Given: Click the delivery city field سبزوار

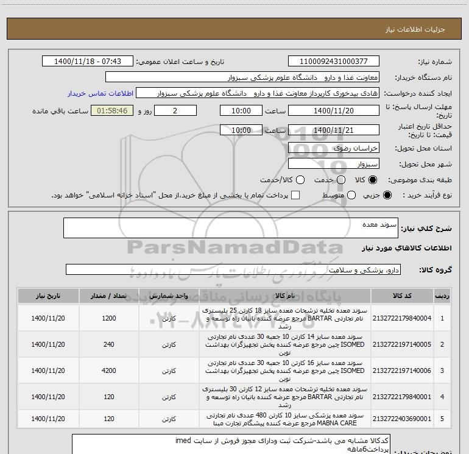Looking at the screenshot, I should [334, 163].
